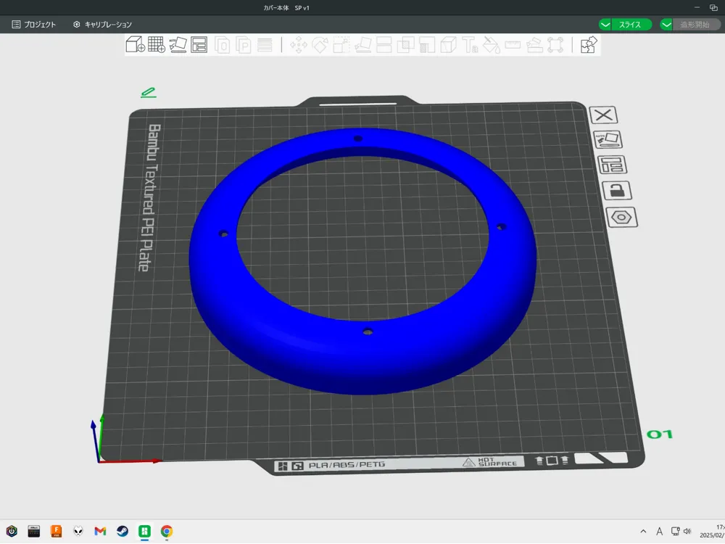Toggle the plate lock icon
This screenshot has height=544, width=725.
(617, 190)
